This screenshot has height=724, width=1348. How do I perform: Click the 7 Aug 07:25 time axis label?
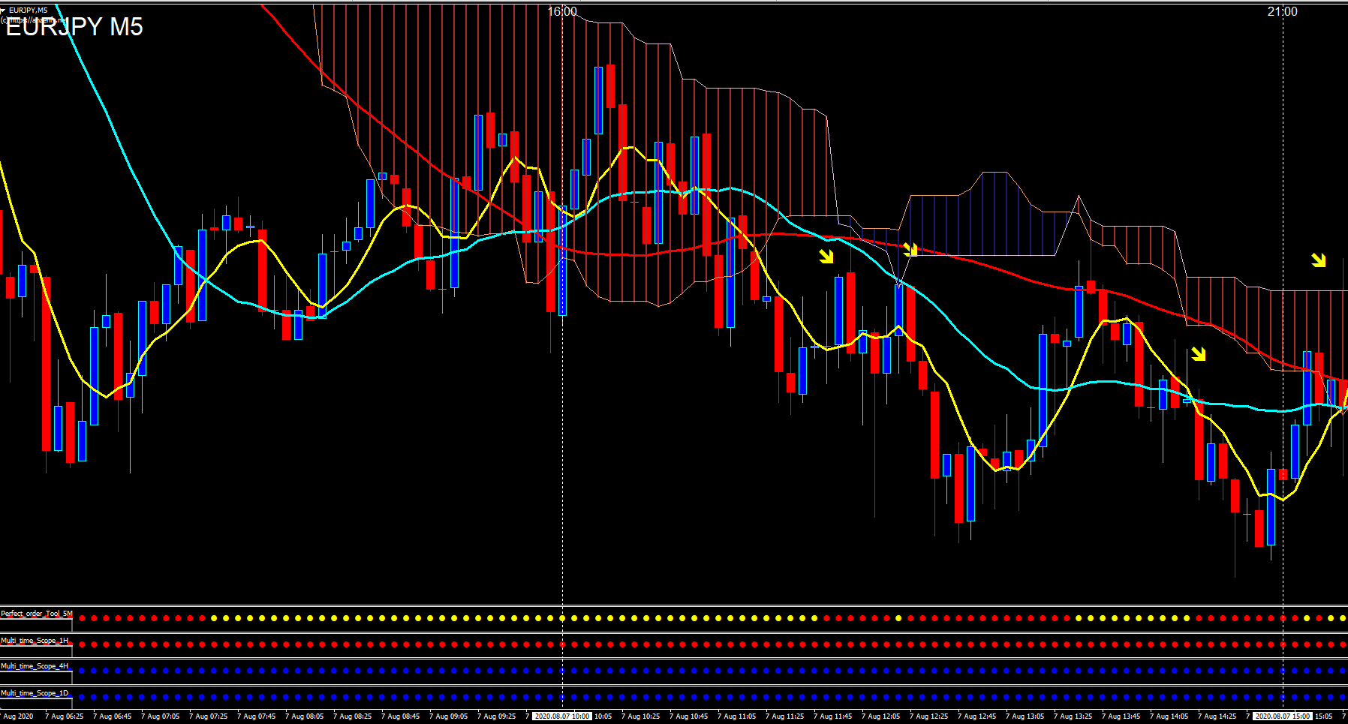pyautogui.click(x=209, y=716)
